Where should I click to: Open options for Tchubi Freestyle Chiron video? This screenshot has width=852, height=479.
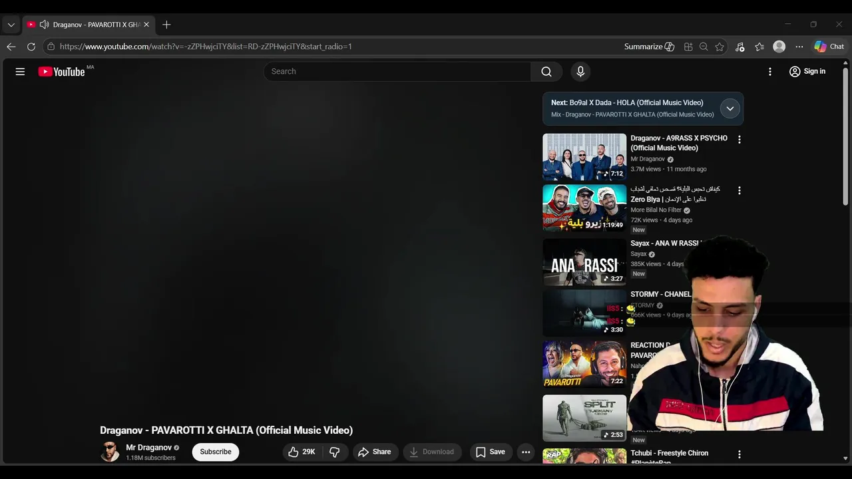coord(739,454)
